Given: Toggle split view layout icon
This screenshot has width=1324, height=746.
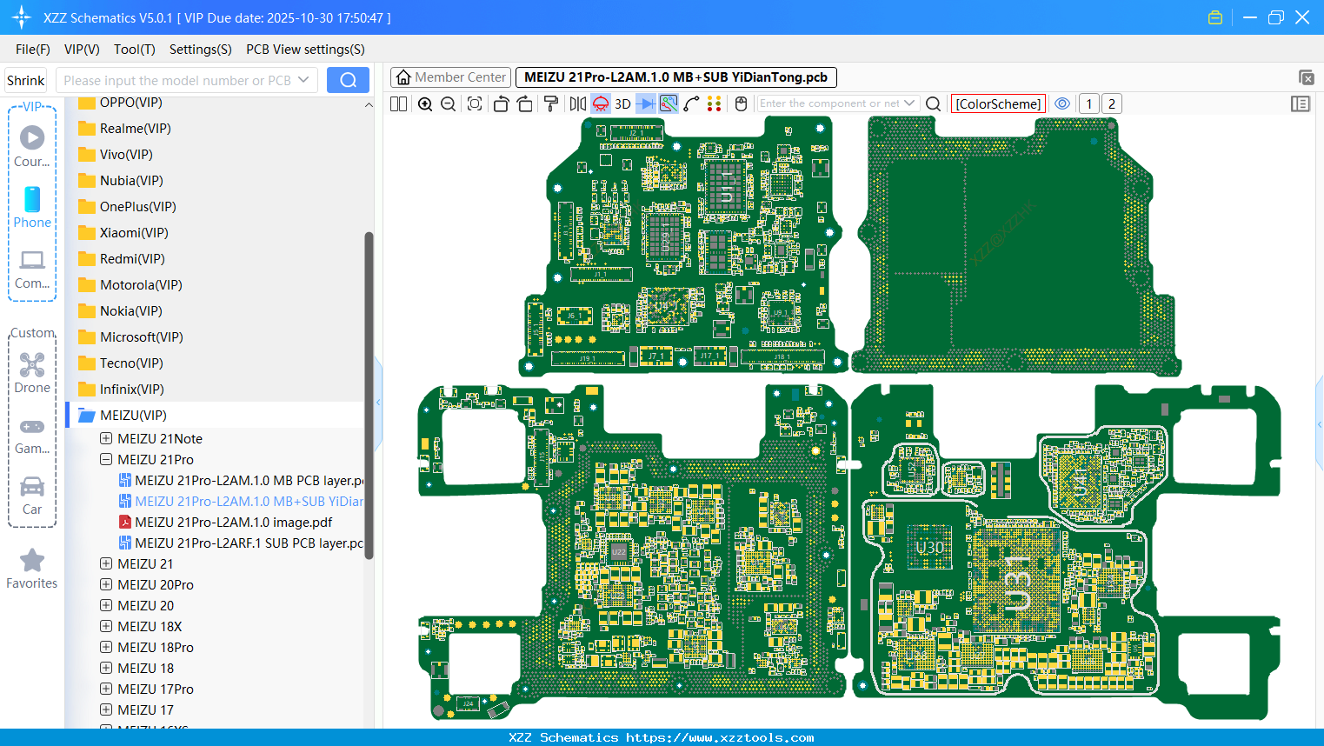Looking at the screenshot, I should (x=398, y=103).
